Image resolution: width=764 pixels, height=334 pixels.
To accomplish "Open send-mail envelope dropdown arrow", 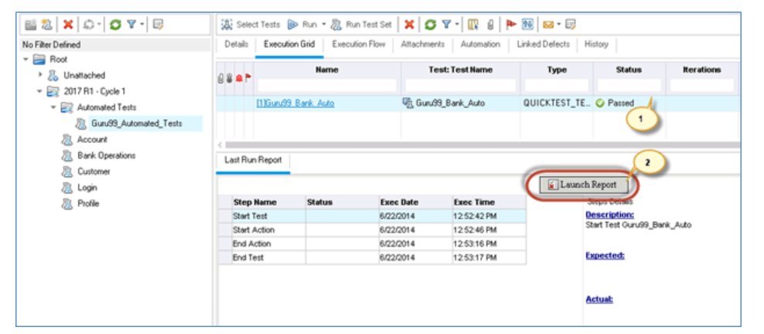I will point(559,24).
